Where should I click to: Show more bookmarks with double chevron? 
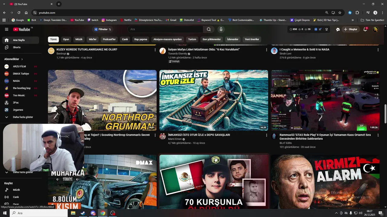pyautogui.click(x=353, y=20)
